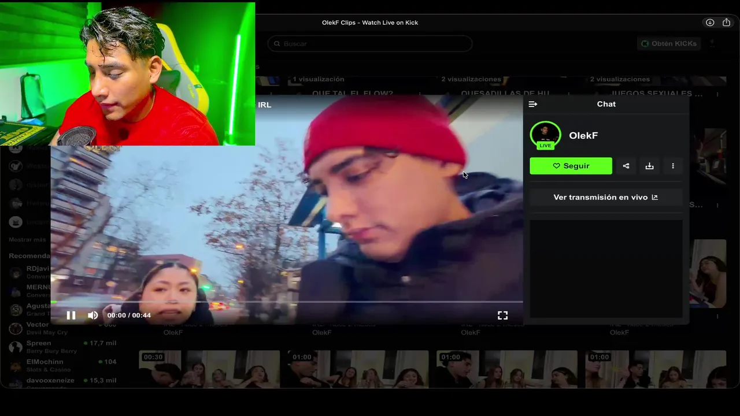Open OlekF's live avatar

(x=545, y=135)
